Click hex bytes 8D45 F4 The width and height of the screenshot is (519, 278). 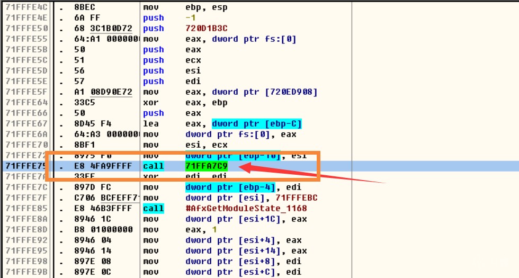pyautogui.click(x=93, y=123)
